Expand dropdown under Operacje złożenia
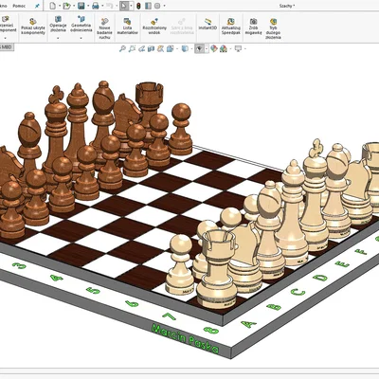This screenshot has height=379, width=379. (58, 38)
